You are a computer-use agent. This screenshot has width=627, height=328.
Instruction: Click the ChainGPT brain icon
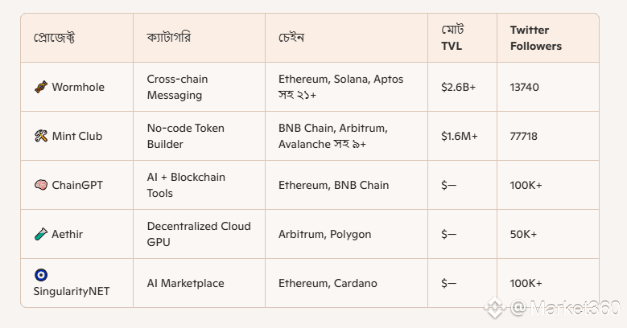tap(41, 185)
